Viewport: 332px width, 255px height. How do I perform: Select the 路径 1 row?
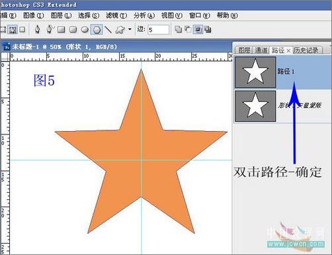coord(283,72)
